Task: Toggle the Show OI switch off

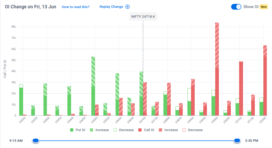Action: click(236, 7)
